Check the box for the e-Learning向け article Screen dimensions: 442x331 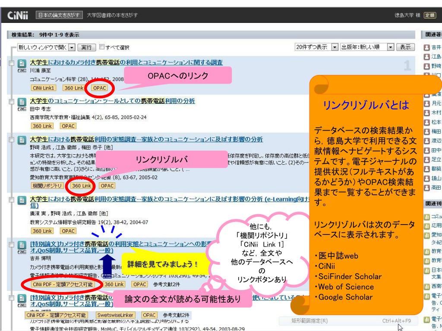[11, 200]
